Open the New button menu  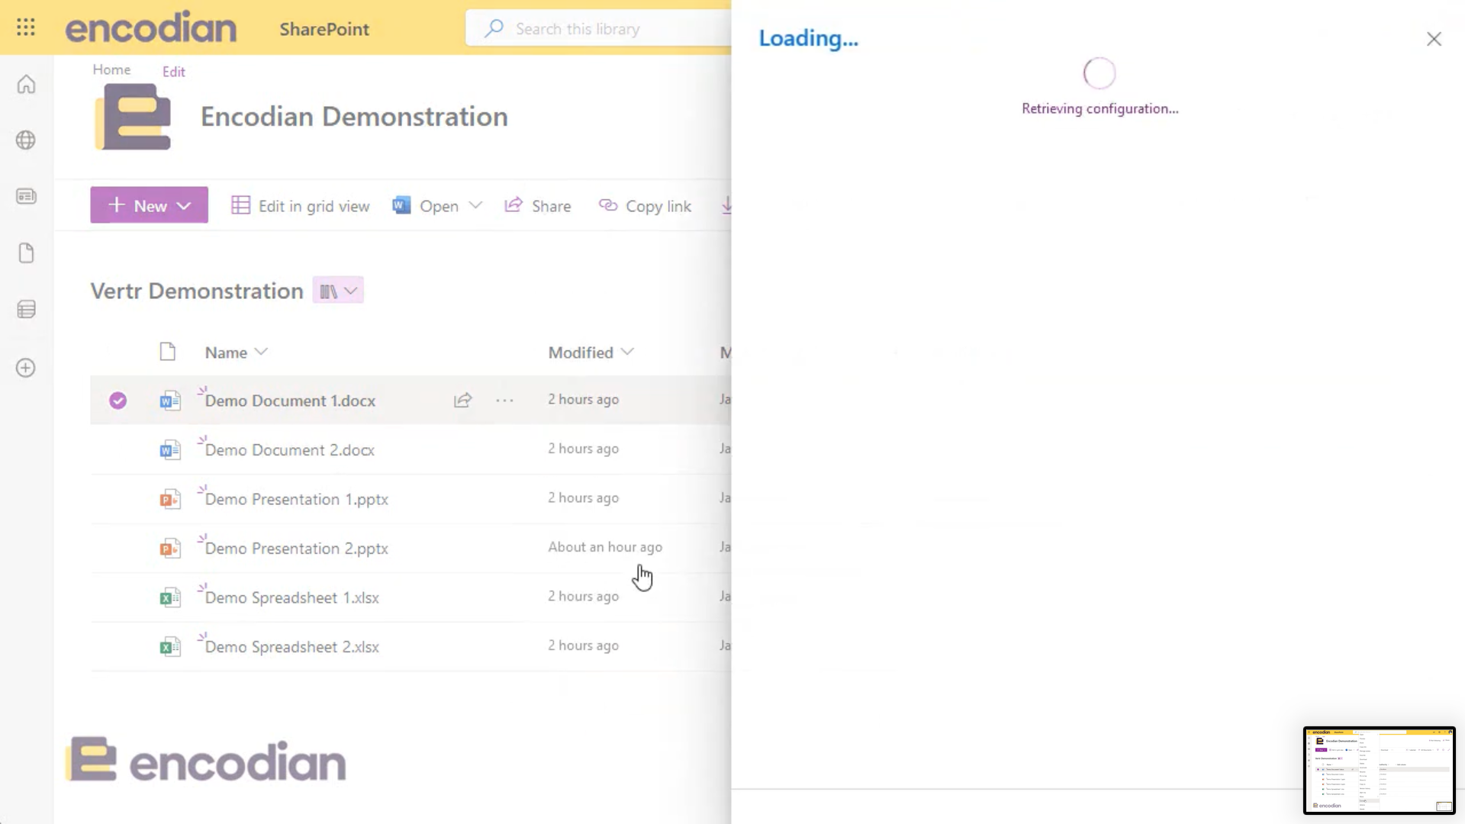(149, 205)
